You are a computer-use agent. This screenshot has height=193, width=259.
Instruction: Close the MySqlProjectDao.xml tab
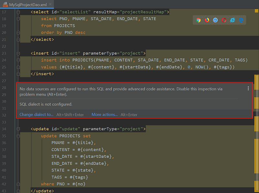click(50, 5)
